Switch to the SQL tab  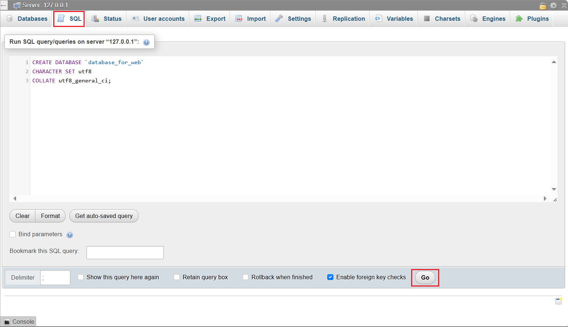[x=69, y=19]
